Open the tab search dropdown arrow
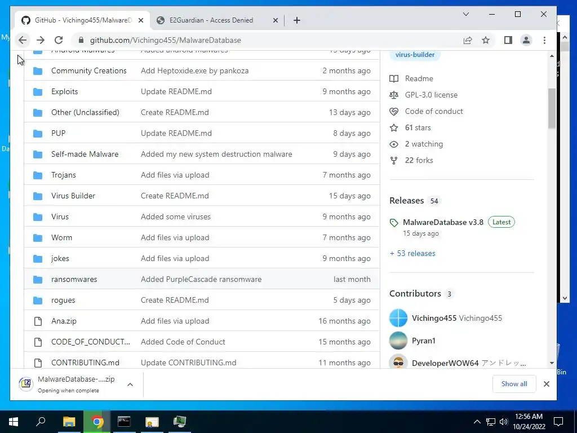577x433 pixels. click(466, 14)
